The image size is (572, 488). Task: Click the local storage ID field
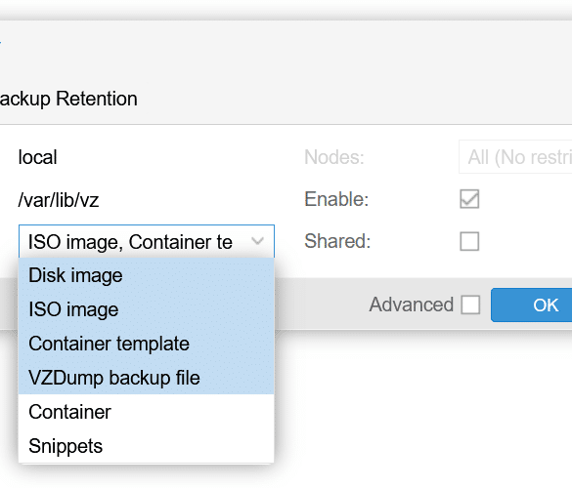pyautogui.click(x=37, y=157)
